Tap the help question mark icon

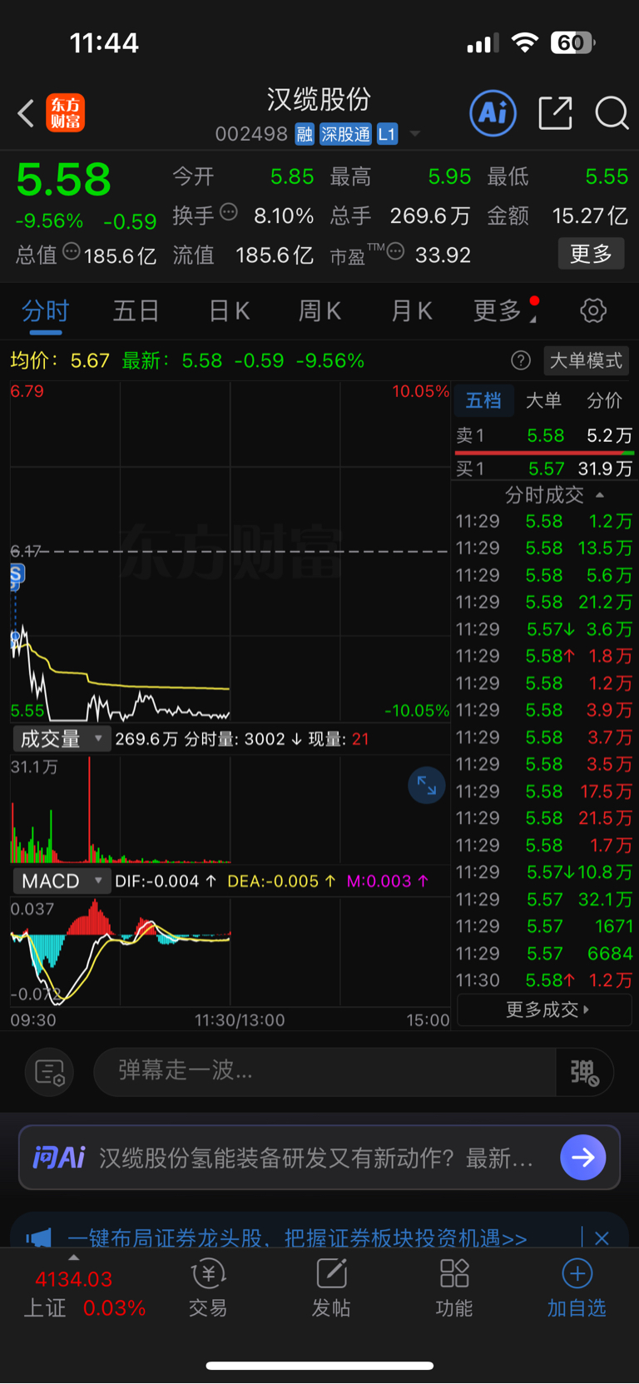tap(521, 360)
